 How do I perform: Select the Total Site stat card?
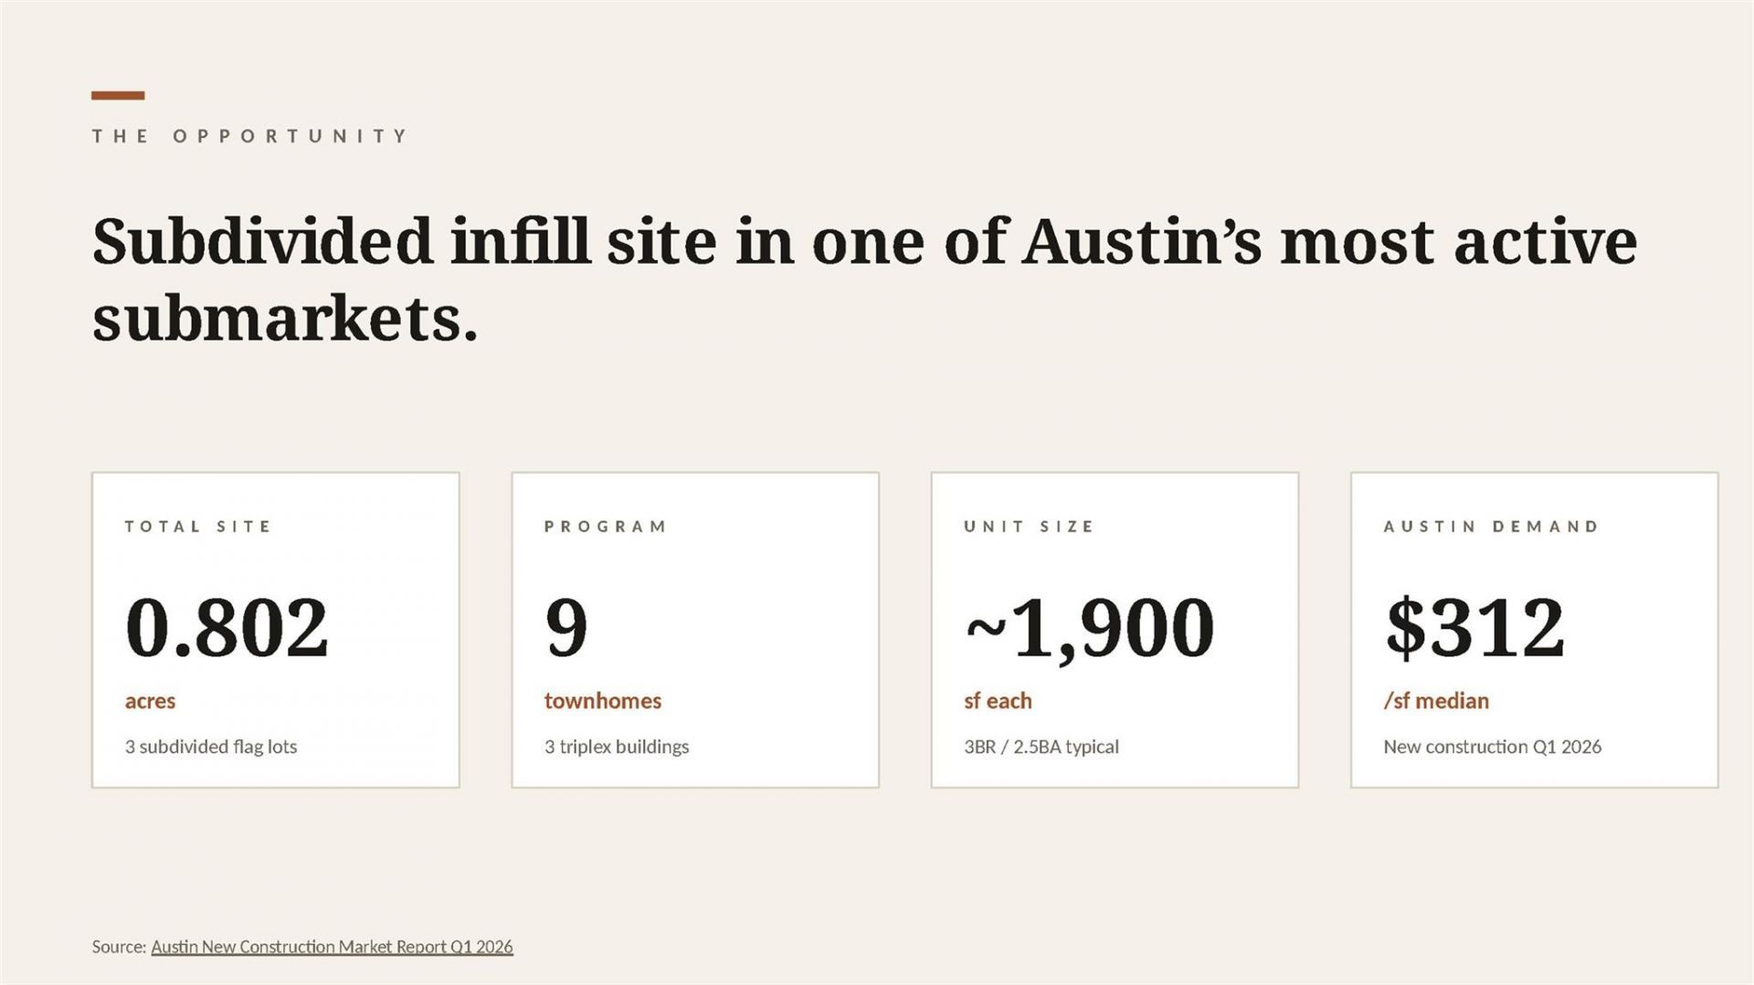tap(275, 630)
